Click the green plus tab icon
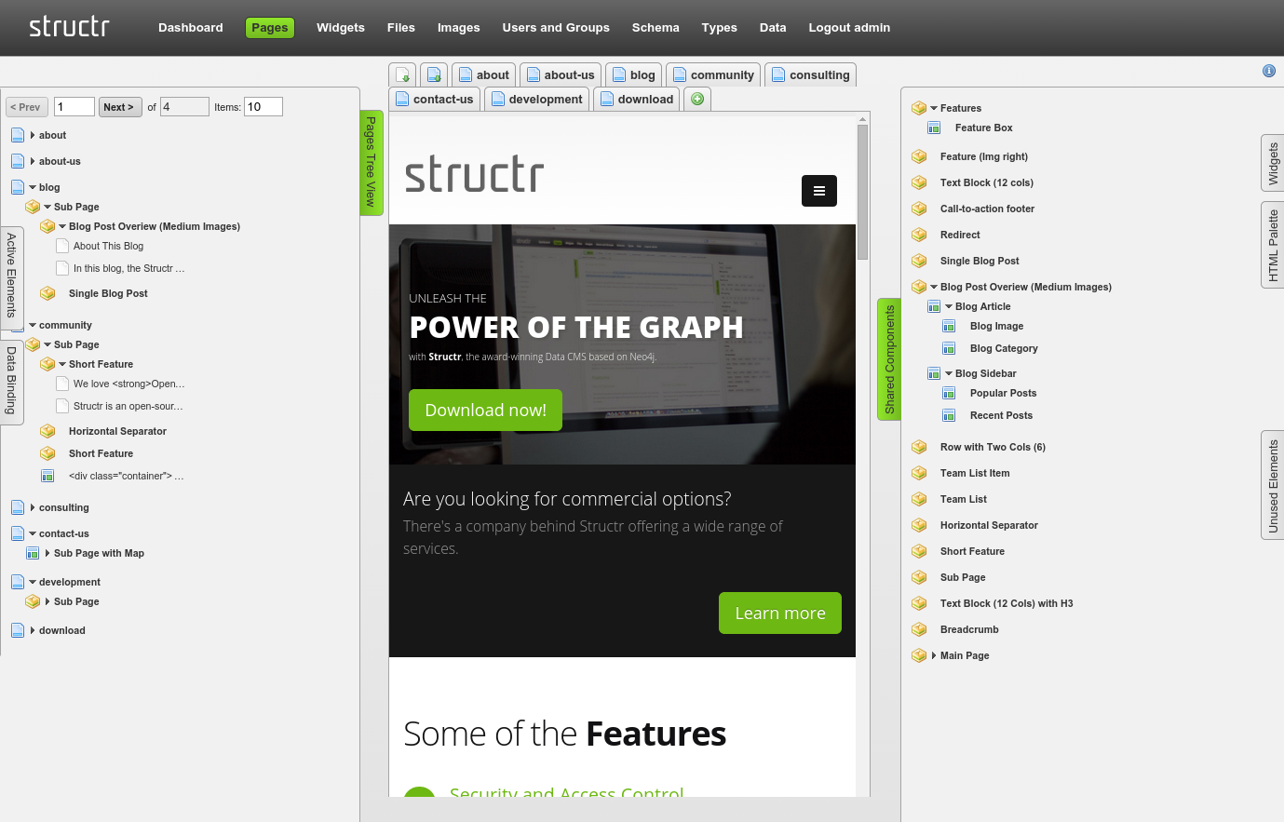The image size is (1284, 822). pos(697,99)
